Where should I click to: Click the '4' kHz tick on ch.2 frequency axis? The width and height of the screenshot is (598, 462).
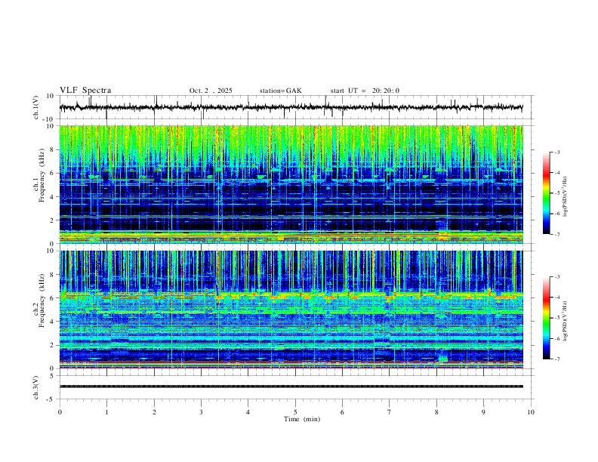tap(52, 322)
